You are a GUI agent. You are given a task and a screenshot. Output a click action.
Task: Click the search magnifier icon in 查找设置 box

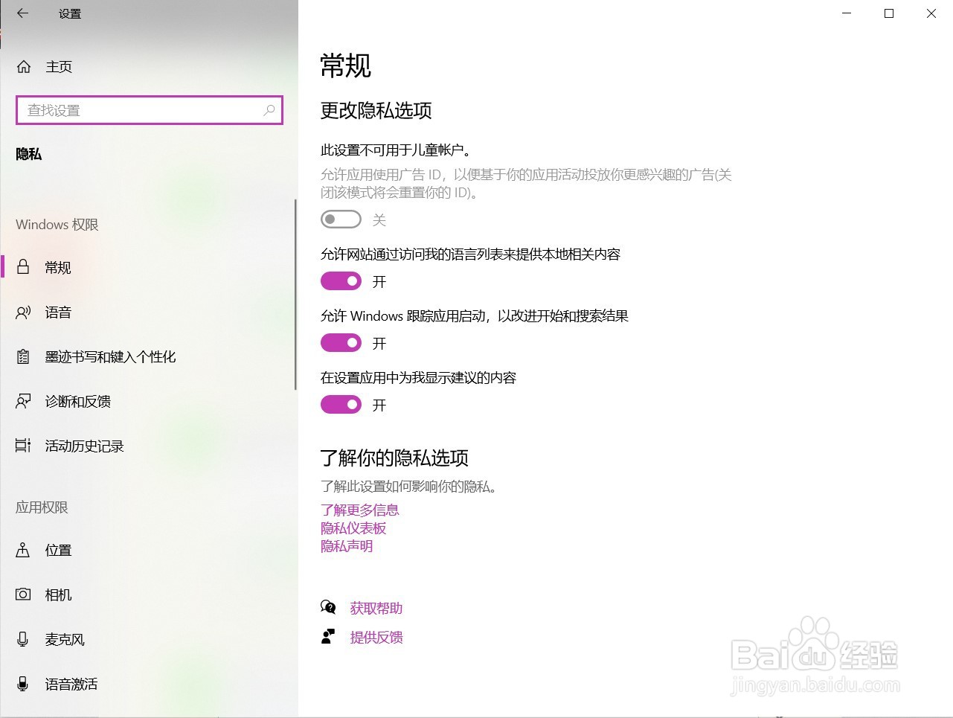(269, 110)
